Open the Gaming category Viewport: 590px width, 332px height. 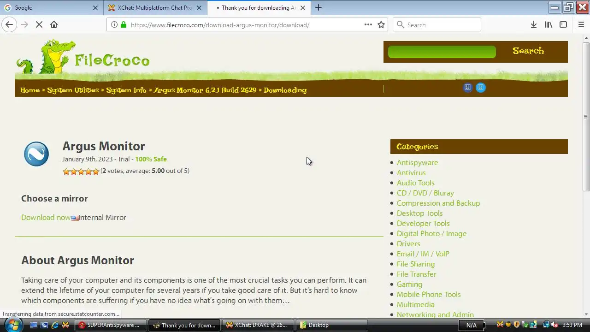(x=409, y=284)
